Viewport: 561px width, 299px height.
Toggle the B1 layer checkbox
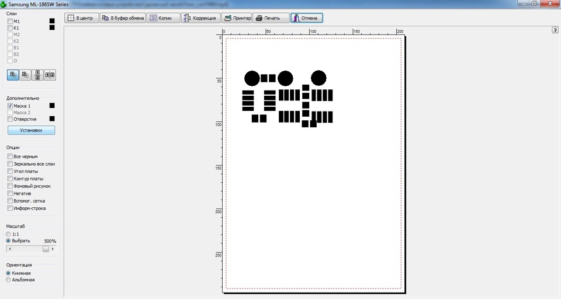[x=10, y=47]
